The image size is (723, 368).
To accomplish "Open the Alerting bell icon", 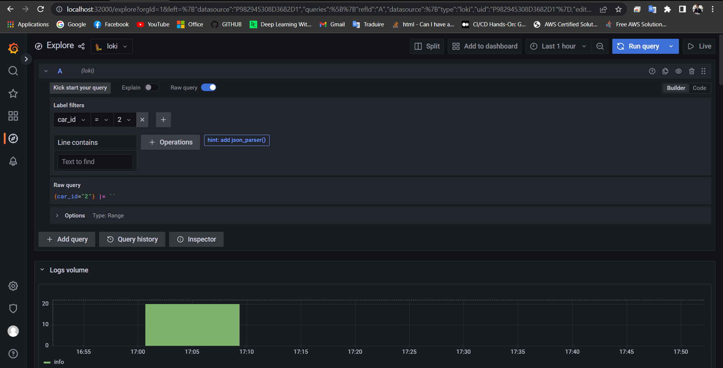I will 13,161.
